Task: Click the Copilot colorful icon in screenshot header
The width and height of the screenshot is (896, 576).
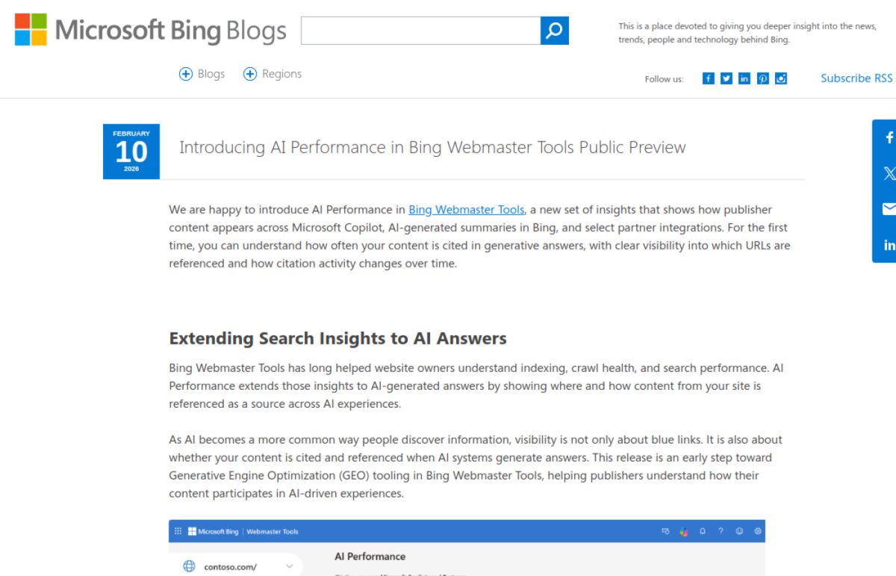Action: [x=683, y=531]
